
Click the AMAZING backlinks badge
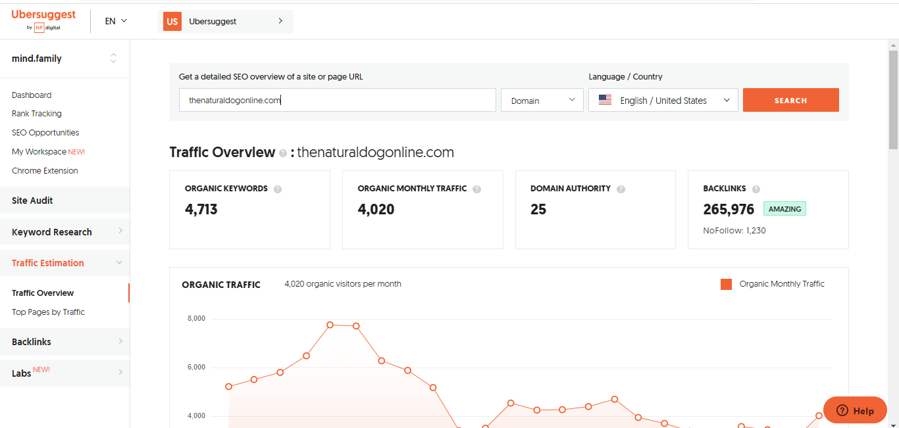784,209
